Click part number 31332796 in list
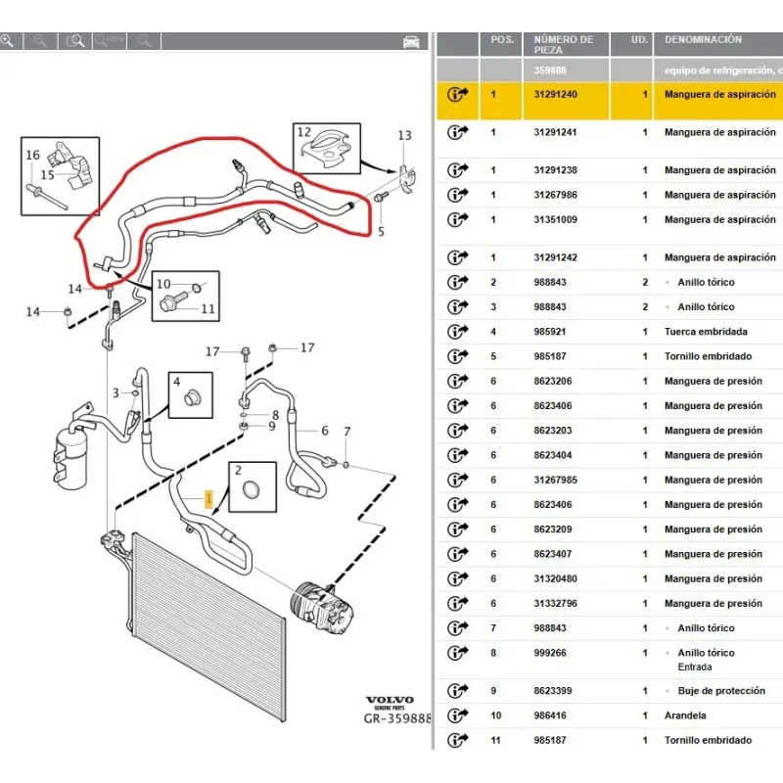The height and width of the screenshot is (783, 783). tap(555, 604)
